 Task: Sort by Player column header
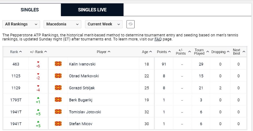pos(103,52)
